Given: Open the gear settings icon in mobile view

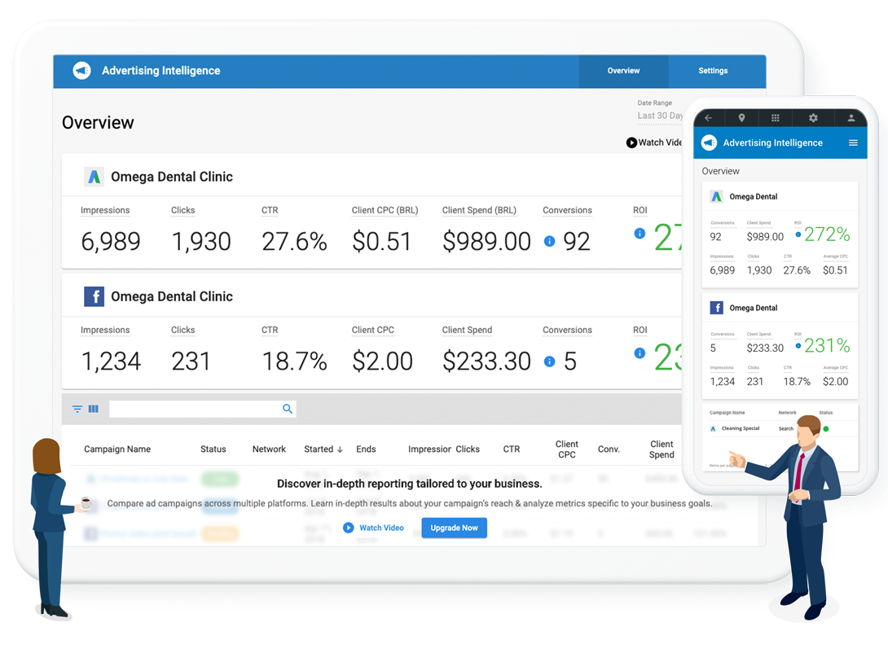Looking at the screenshot, I should [x=813, y=118].
